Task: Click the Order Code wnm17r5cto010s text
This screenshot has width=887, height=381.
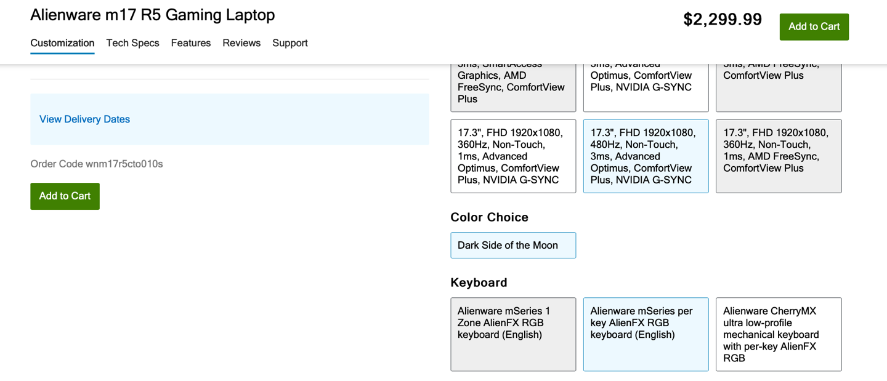Action: coord(97,164)
